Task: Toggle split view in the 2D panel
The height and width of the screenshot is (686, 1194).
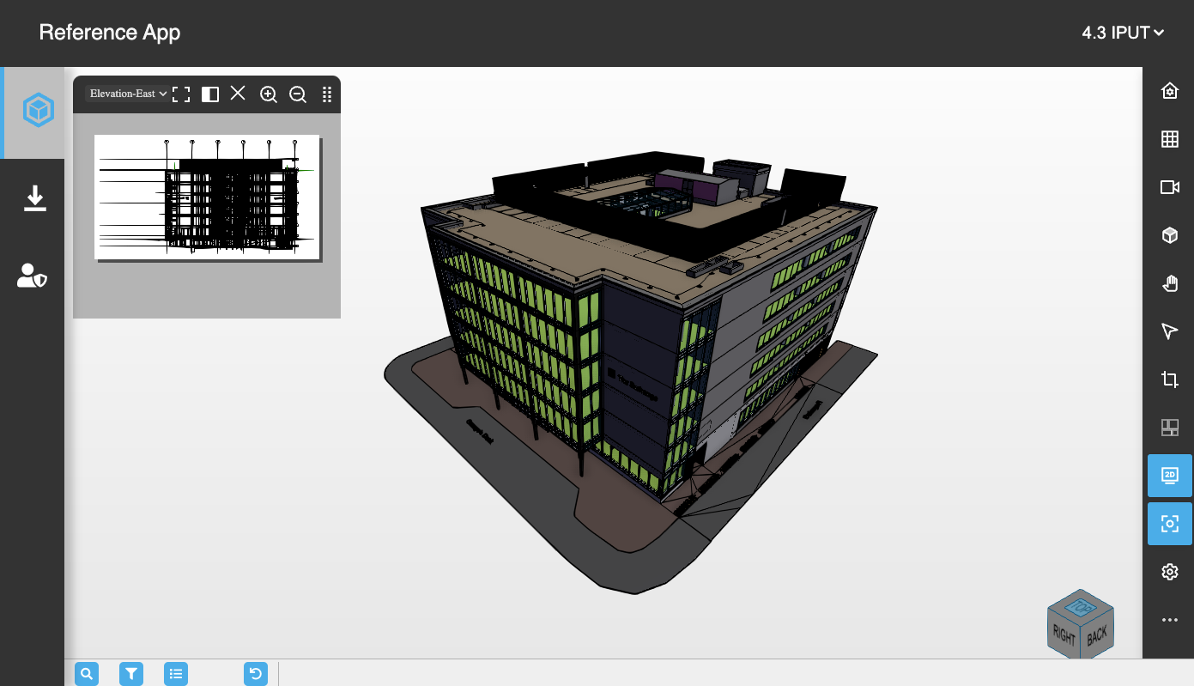Action: [209, 94]
